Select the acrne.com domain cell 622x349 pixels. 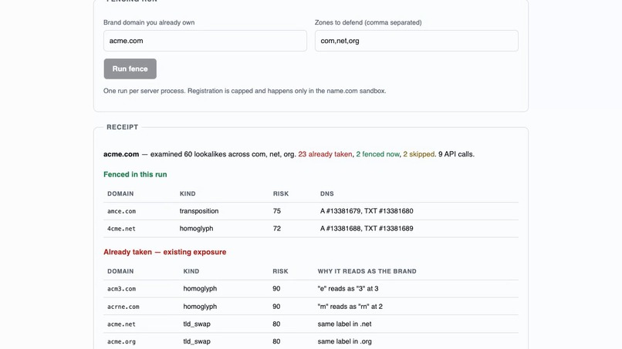[x=123, y=307]
